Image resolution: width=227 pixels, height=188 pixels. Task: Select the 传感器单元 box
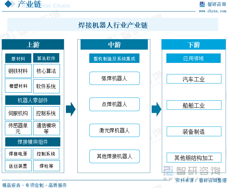point(18,128)
